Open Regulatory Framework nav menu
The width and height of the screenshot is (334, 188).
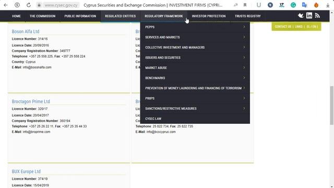(163, 16)
